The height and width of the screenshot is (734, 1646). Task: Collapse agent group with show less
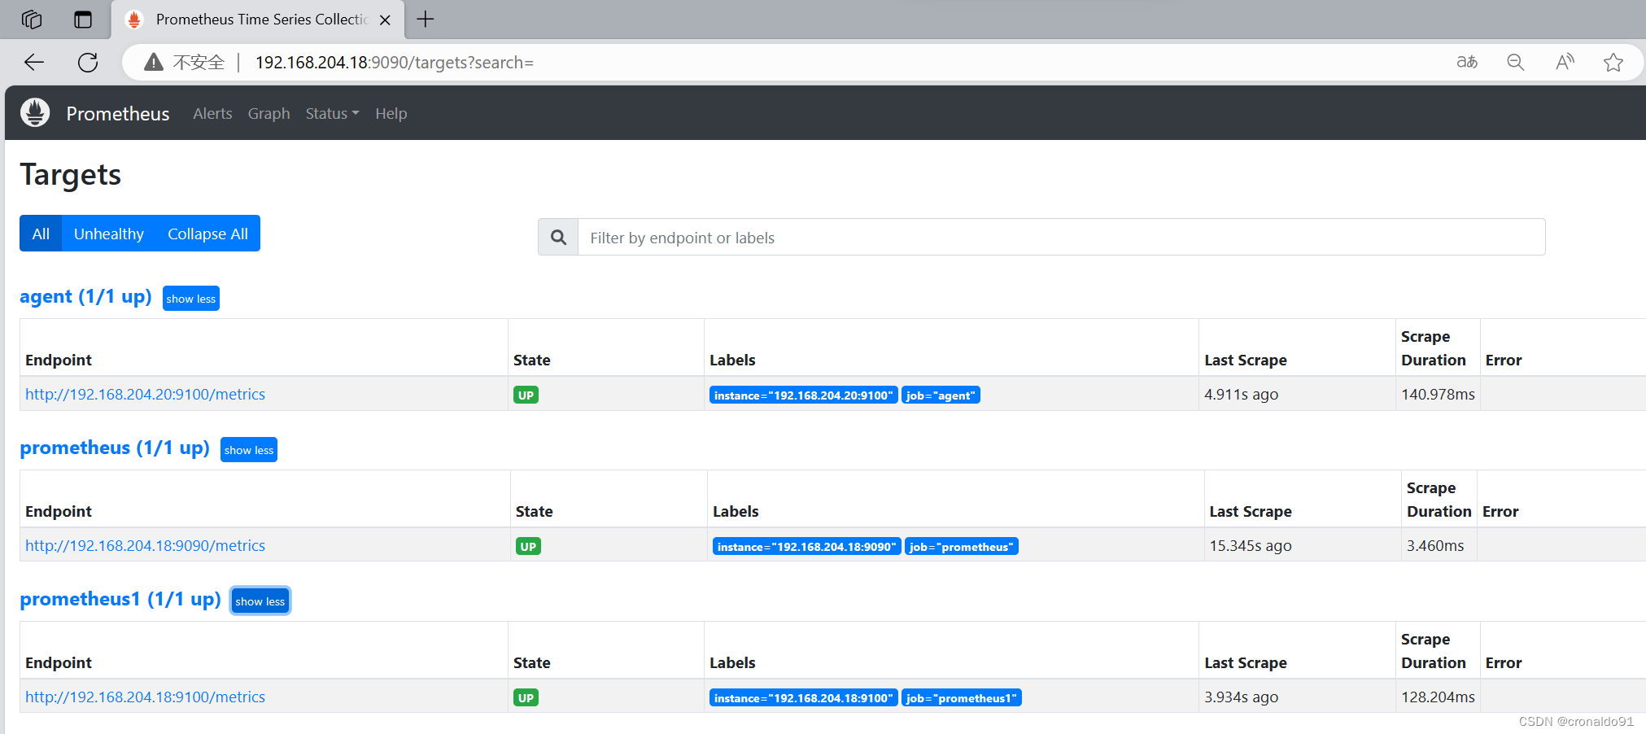[191, 299]
